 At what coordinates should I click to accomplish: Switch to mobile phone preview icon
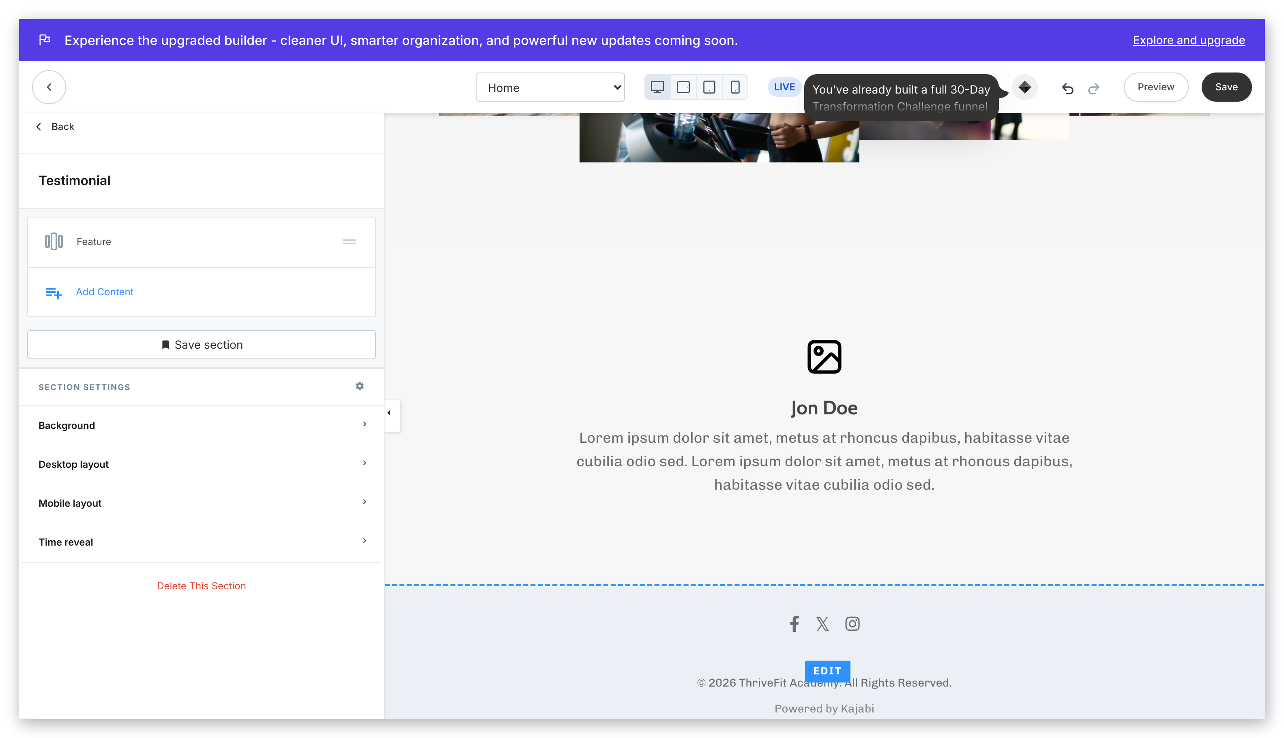pyautogui.click(x=735, y=87)
